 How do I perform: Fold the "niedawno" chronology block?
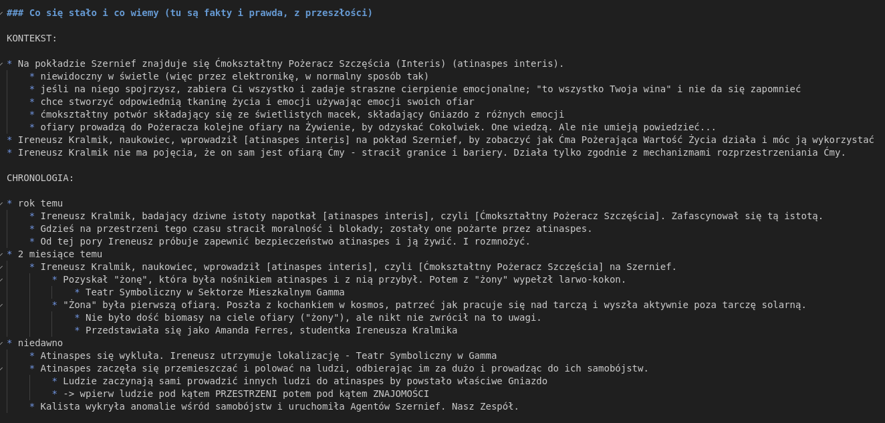[2, 343]
